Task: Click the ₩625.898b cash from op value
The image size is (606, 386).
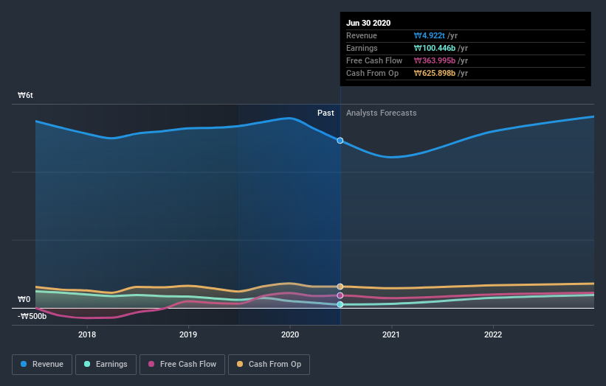Action: click(x=435, y=73)
